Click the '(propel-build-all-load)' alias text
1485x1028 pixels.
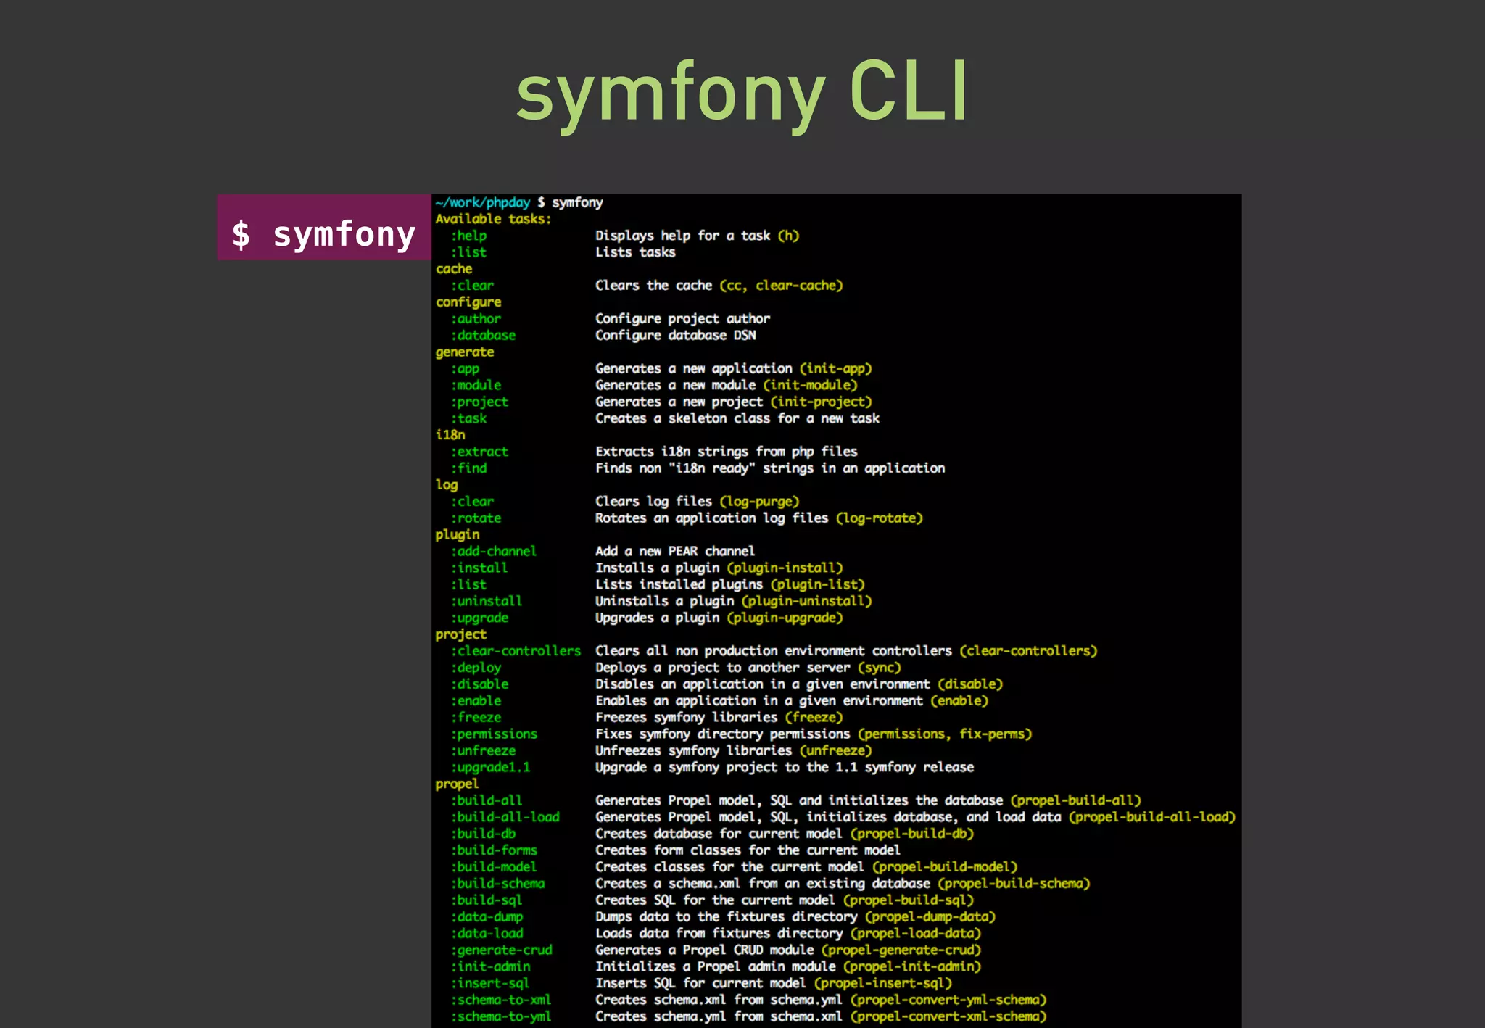tap(1152, 818)
